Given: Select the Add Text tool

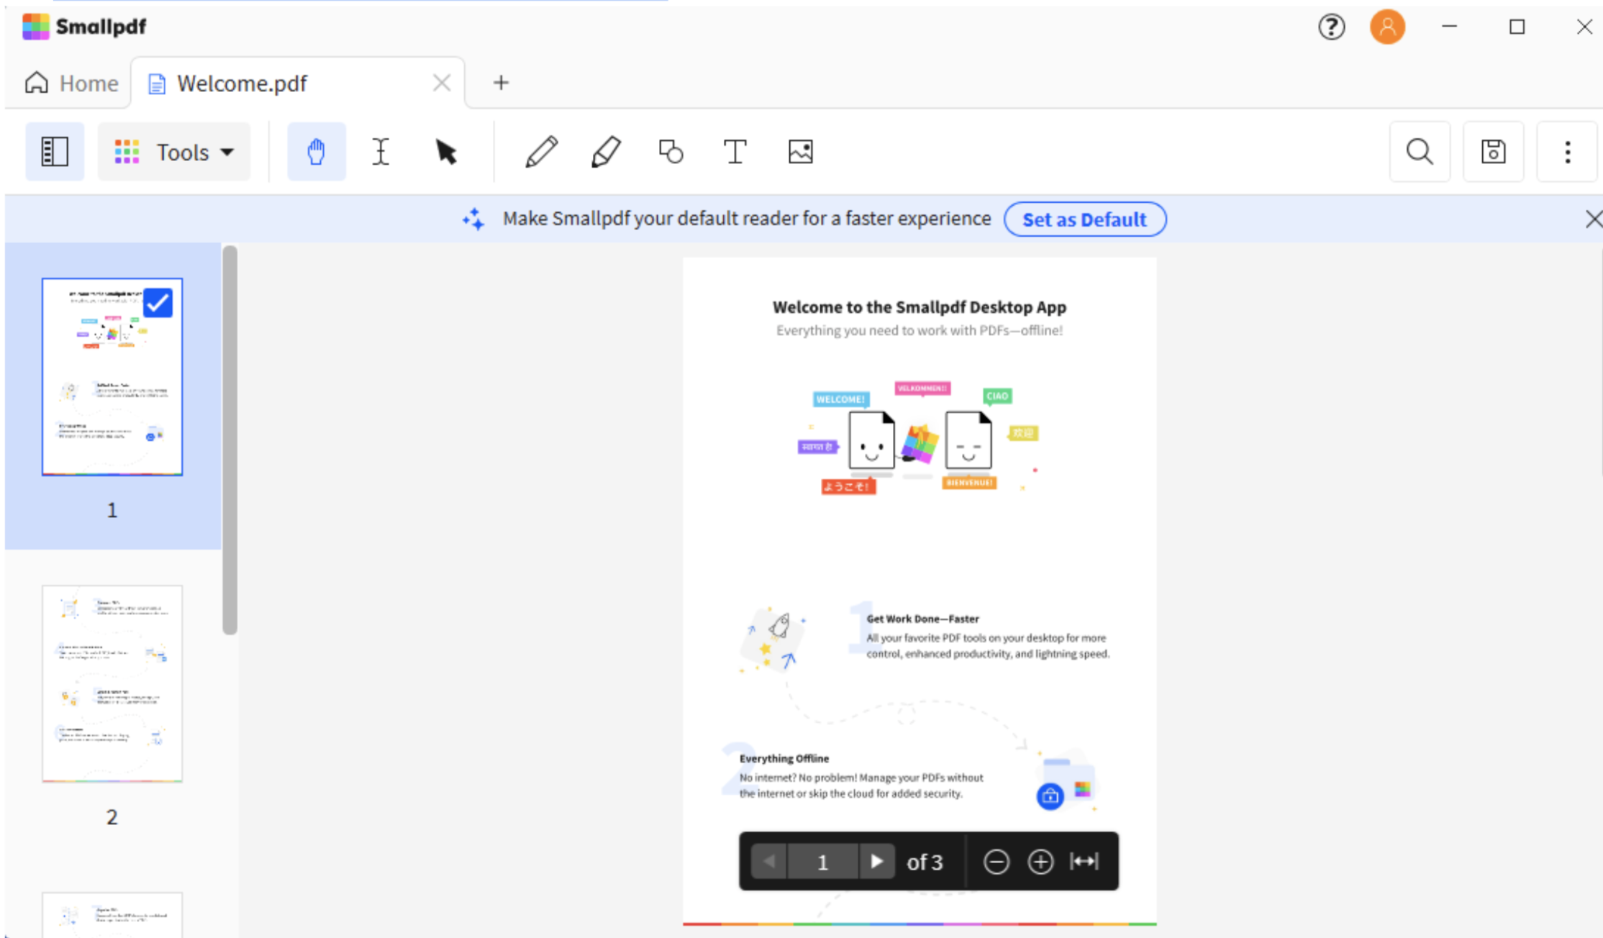Looking at the screenshot, I should [735, 152].
